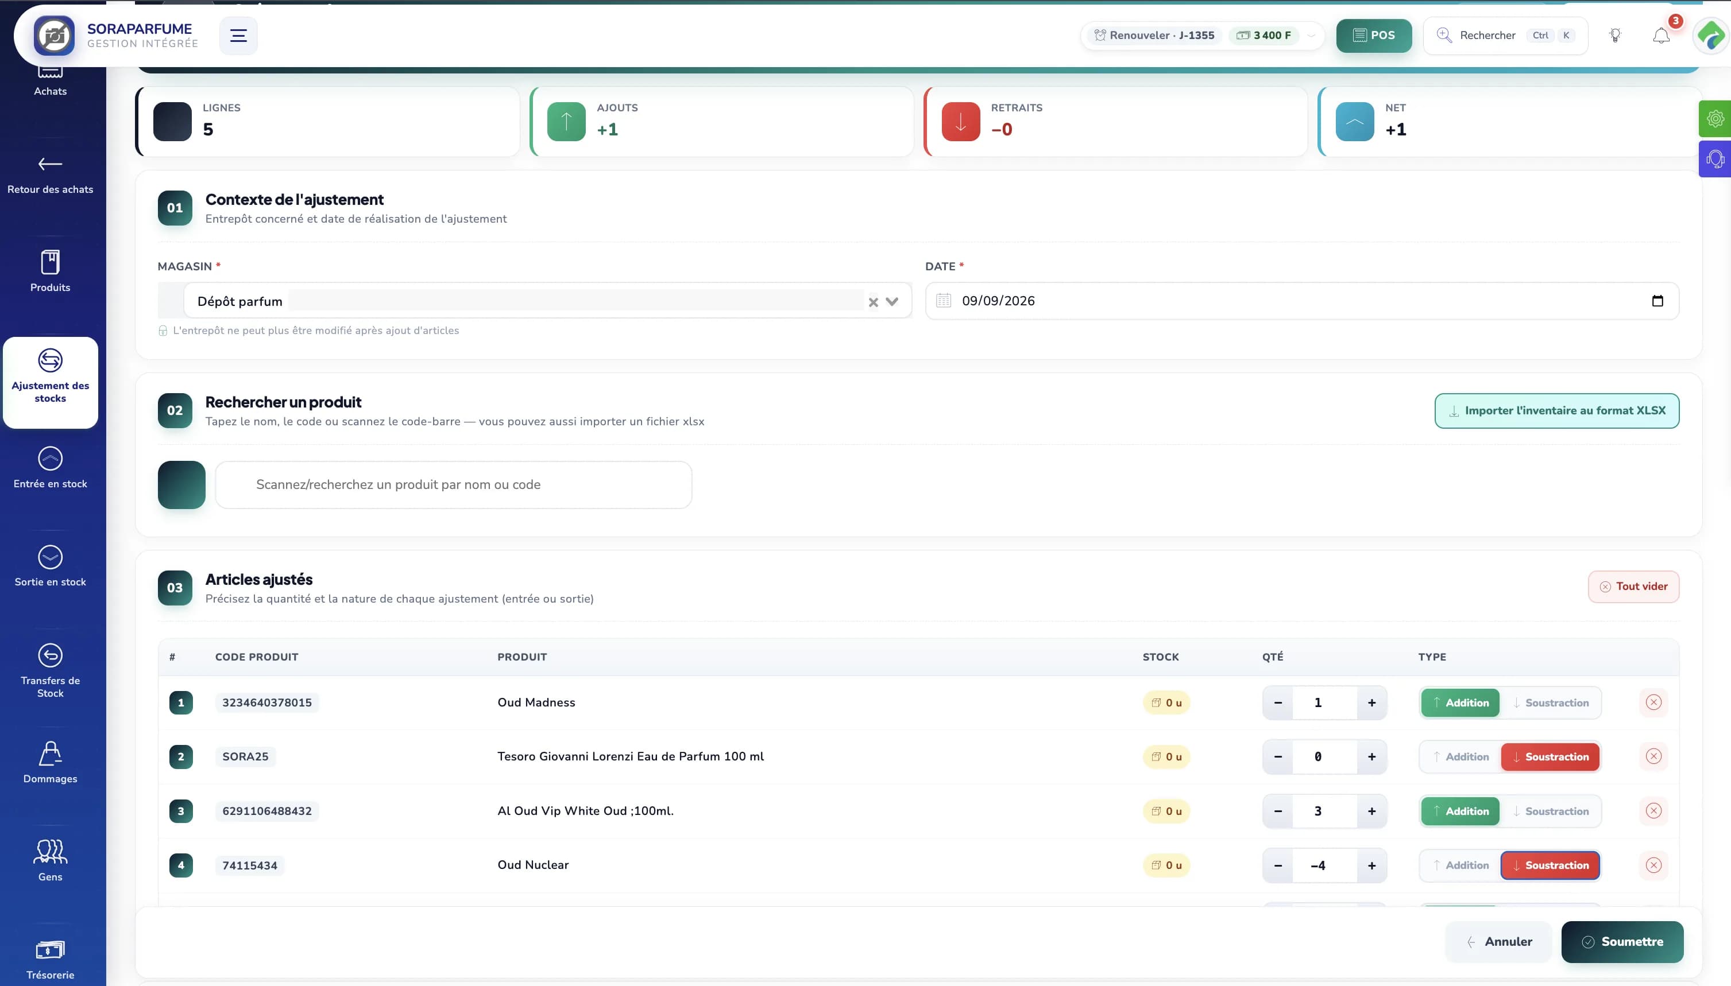Clear the Dépôt parfum magasin selection
Viewport: 1731px width, 986px height.
click(874, 302)
